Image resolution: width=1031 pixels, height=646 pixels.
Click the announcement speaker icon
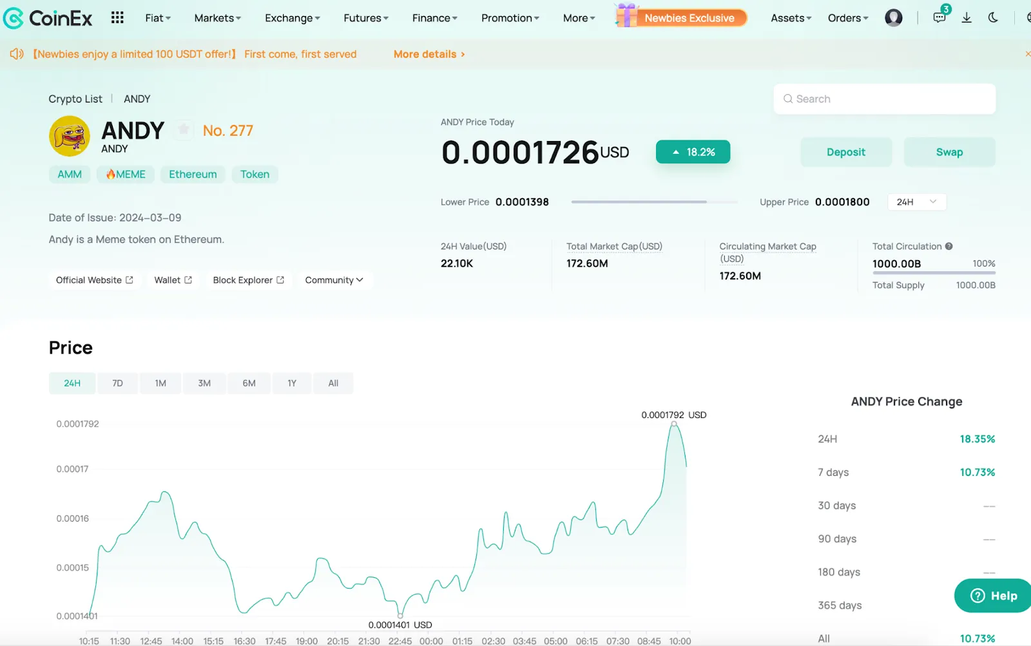click(17, 54)
